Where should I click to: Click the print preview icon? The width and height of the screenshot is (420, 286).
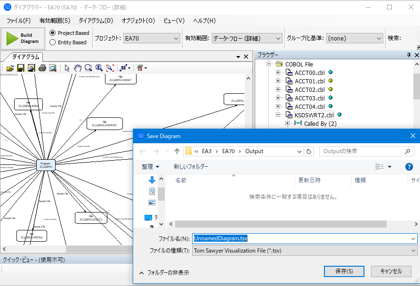[53, 68]
